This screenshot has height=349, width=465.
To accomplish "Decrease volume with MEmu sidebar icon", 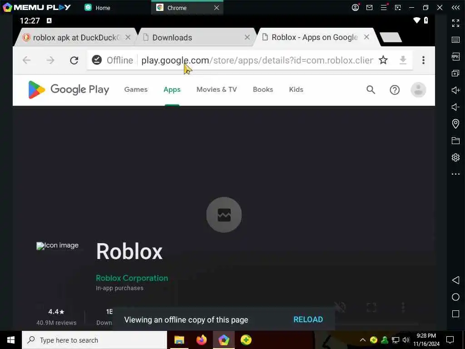I will coord(455,107).
